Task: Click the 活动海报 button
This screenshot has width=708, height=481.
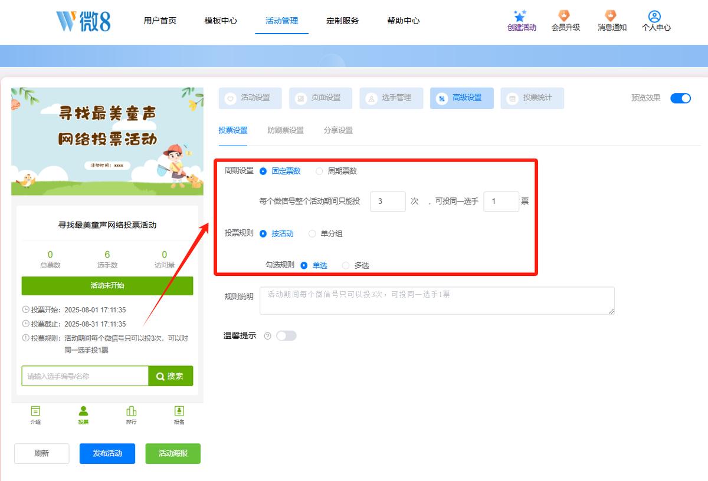Action: tap(173, 453)
